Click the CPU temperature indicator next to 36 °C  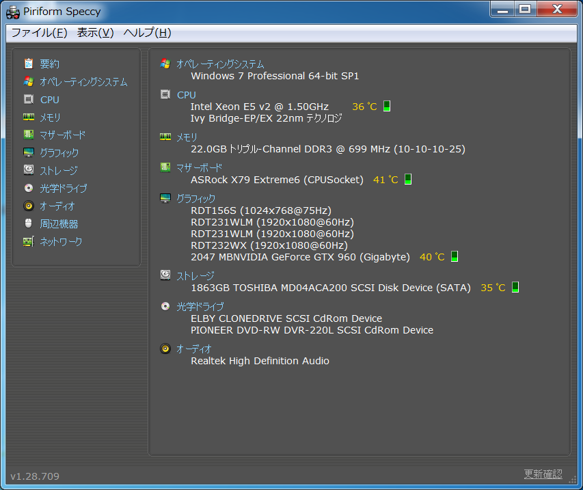click(387, 106)
